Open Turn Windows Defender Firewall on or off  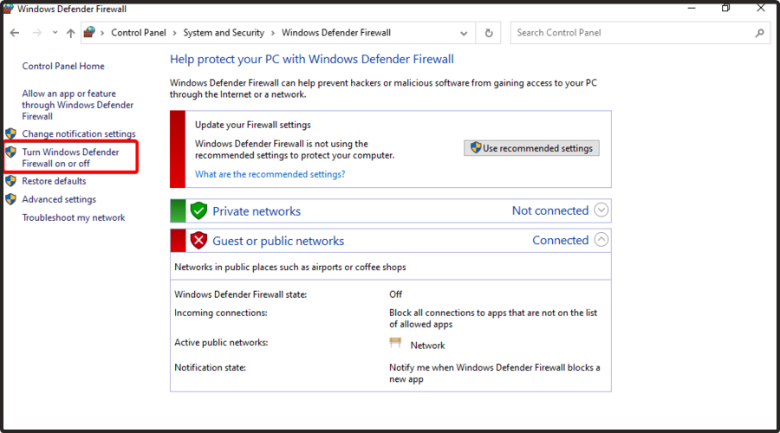point(71,158)
